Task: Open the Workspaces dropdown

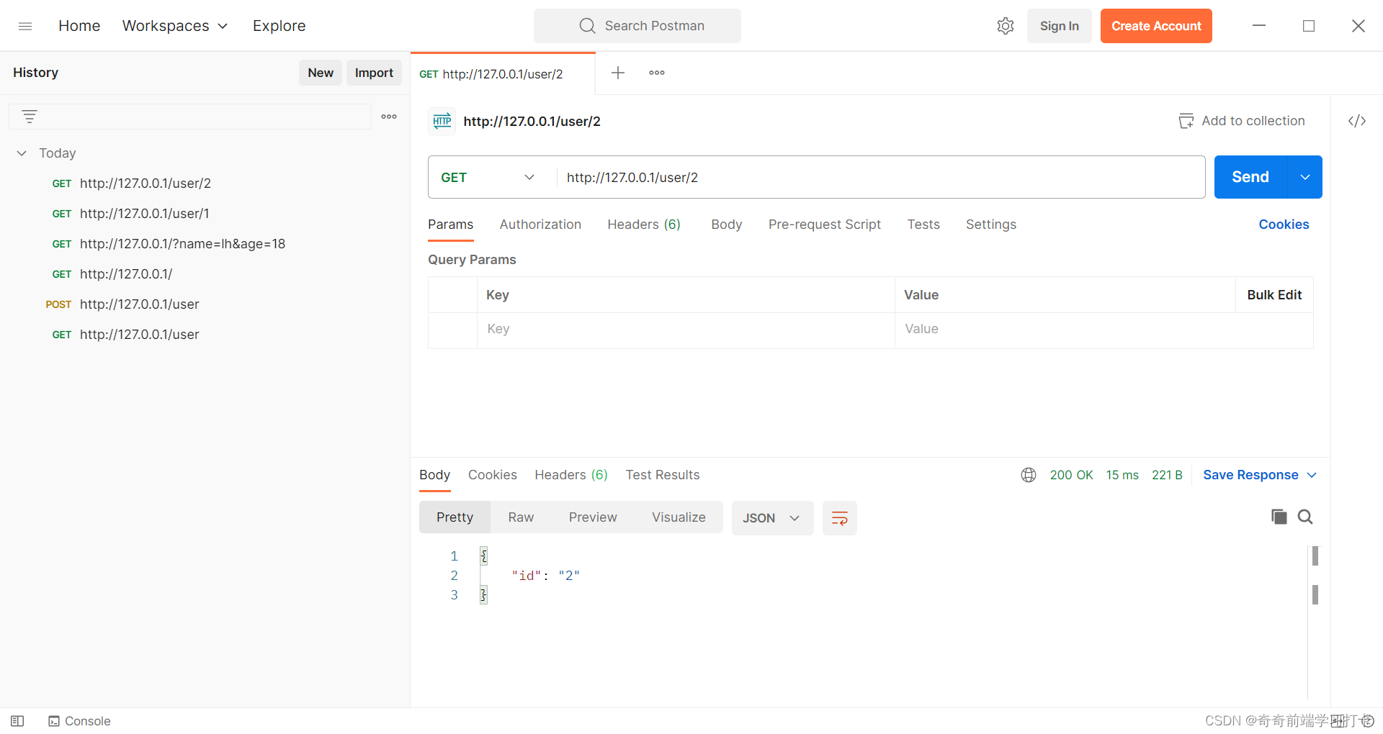Action: tap(175, 26)
